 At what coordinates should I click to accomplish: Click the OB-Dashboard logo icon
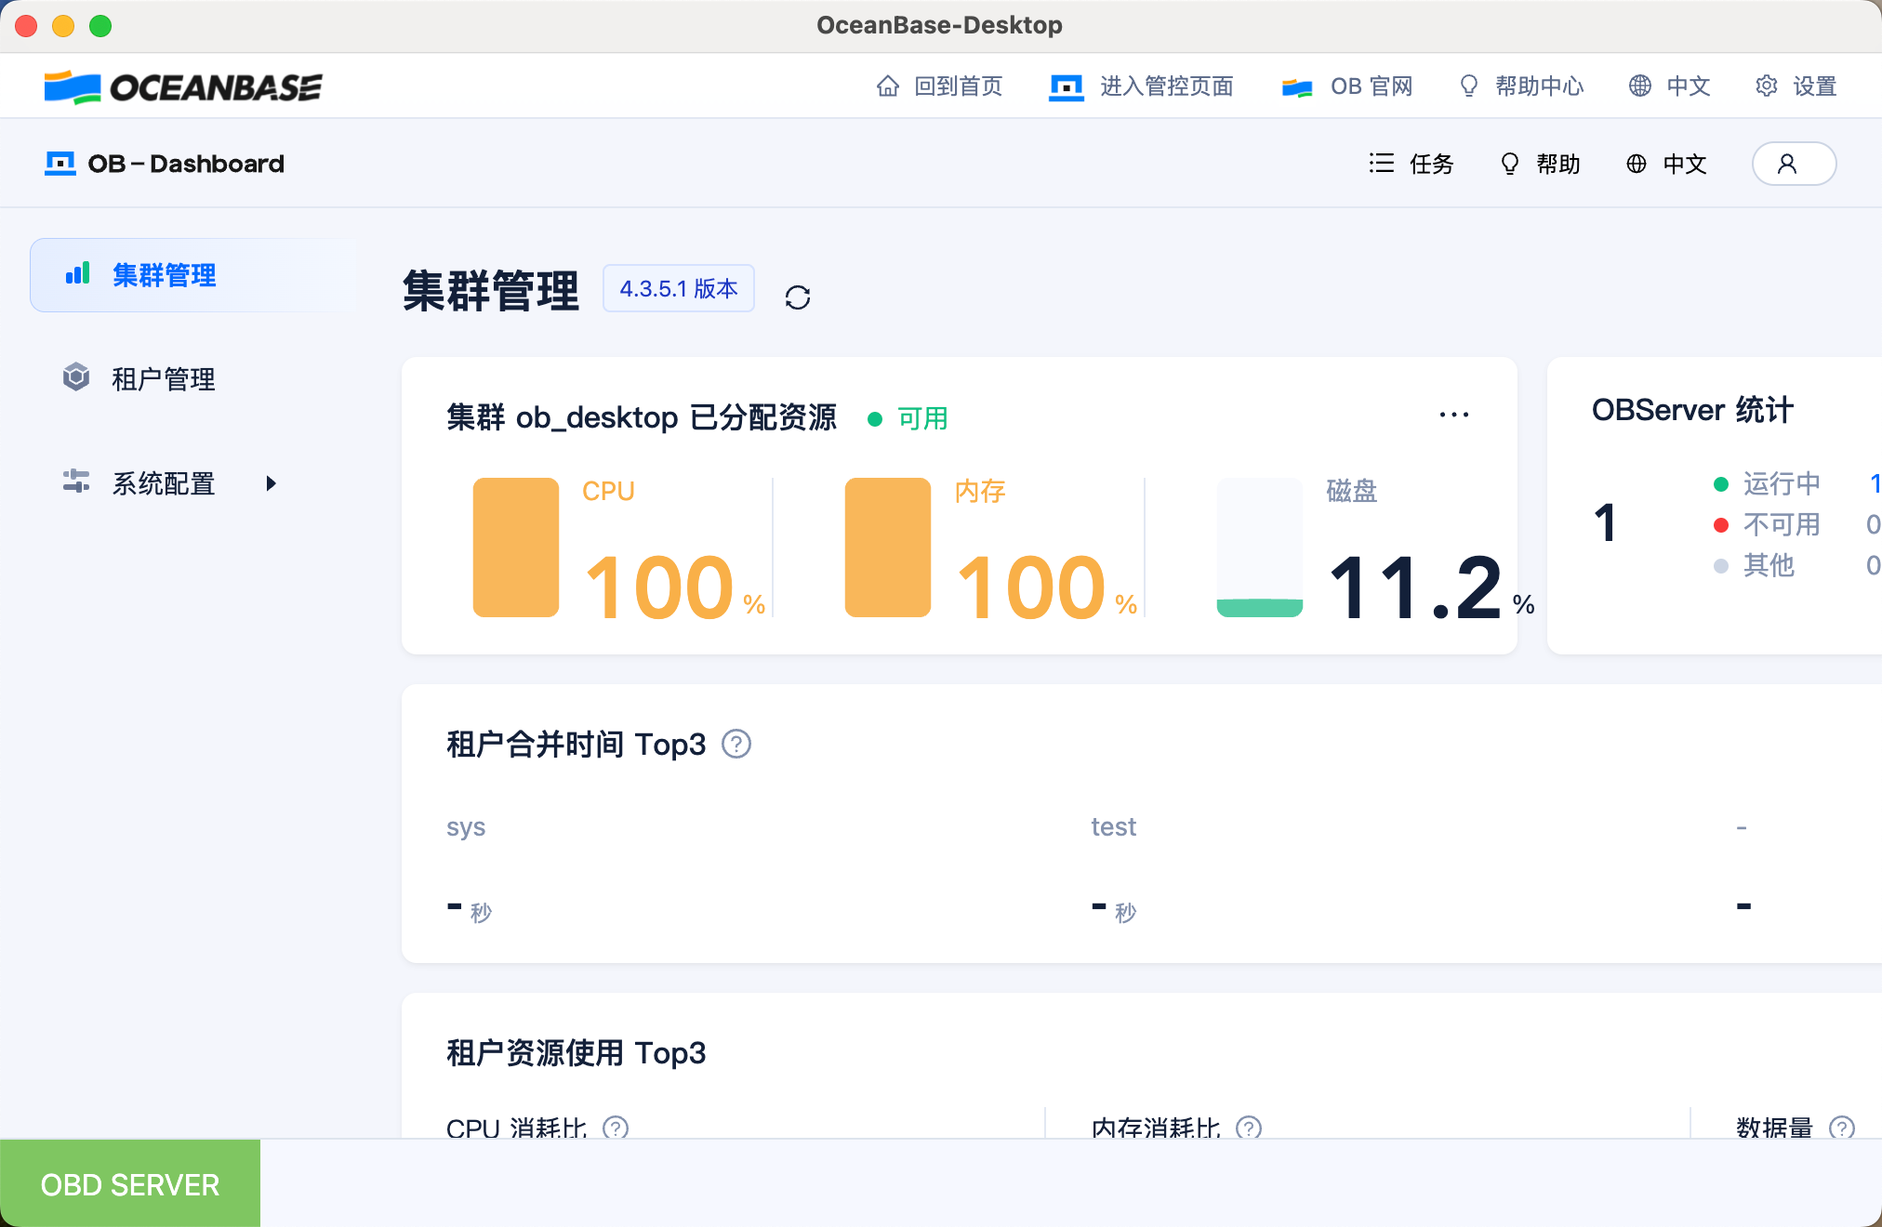click(x=60, y=164)
